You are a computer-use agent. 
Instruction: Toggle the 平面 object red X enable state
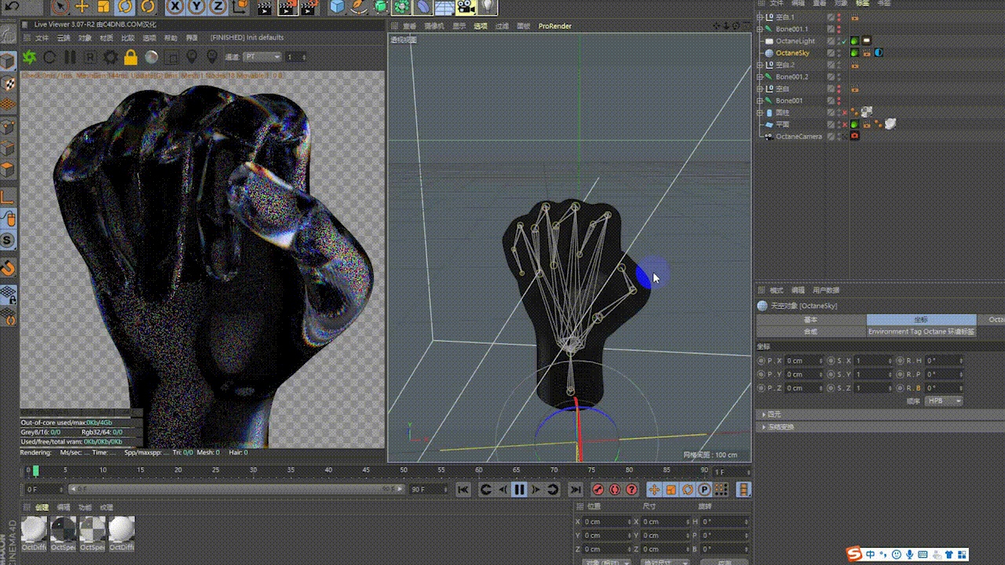coord(844,124)
